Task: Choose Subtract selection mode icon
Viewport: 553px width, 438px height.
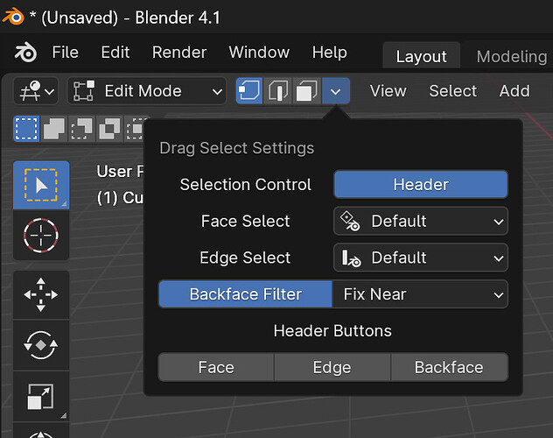Action: point(81,129)
